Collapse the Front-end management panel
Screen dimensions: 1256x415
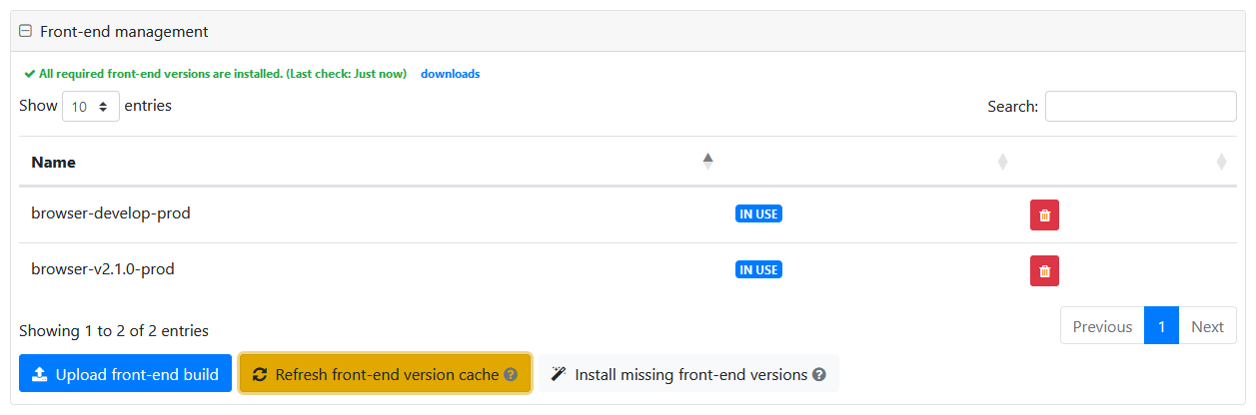tap(26, 32)
